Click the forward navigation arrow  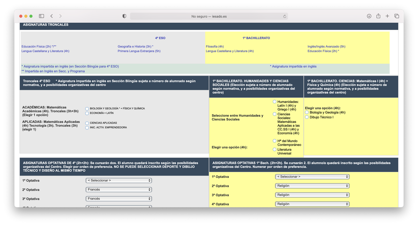tap(60, 16)
